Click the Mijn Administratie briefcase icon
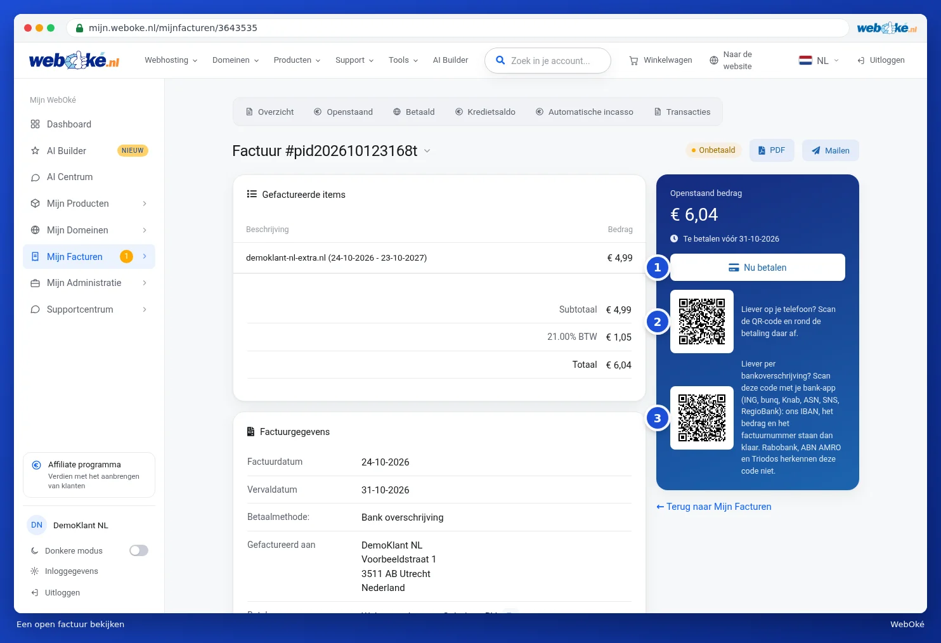 click(x=36, y=283)
